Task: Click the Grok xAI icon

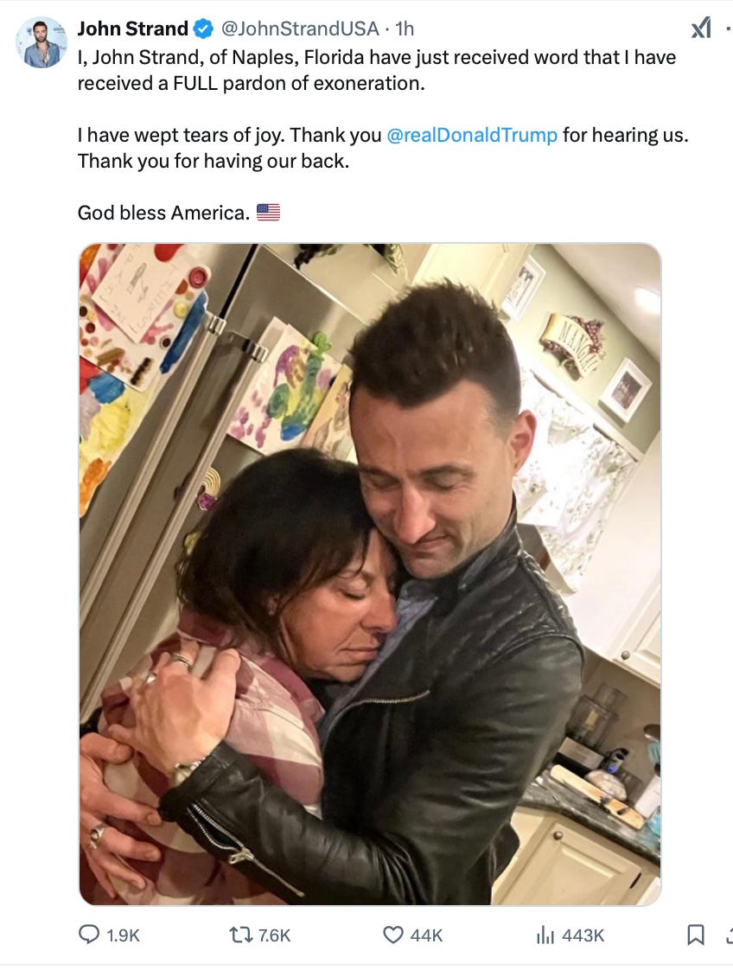Action: tap(701, 29)
